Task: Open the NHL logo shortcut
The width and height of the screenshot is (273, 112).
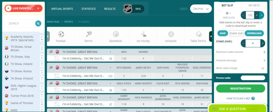Action: [x=128, y=9]
